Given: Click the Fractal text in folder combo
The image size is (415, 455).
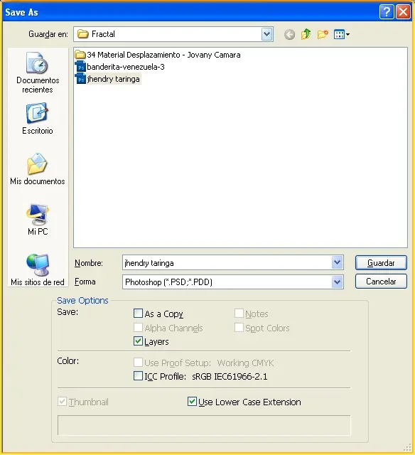Looking at the screenshot, I should (x=103, y=34).
